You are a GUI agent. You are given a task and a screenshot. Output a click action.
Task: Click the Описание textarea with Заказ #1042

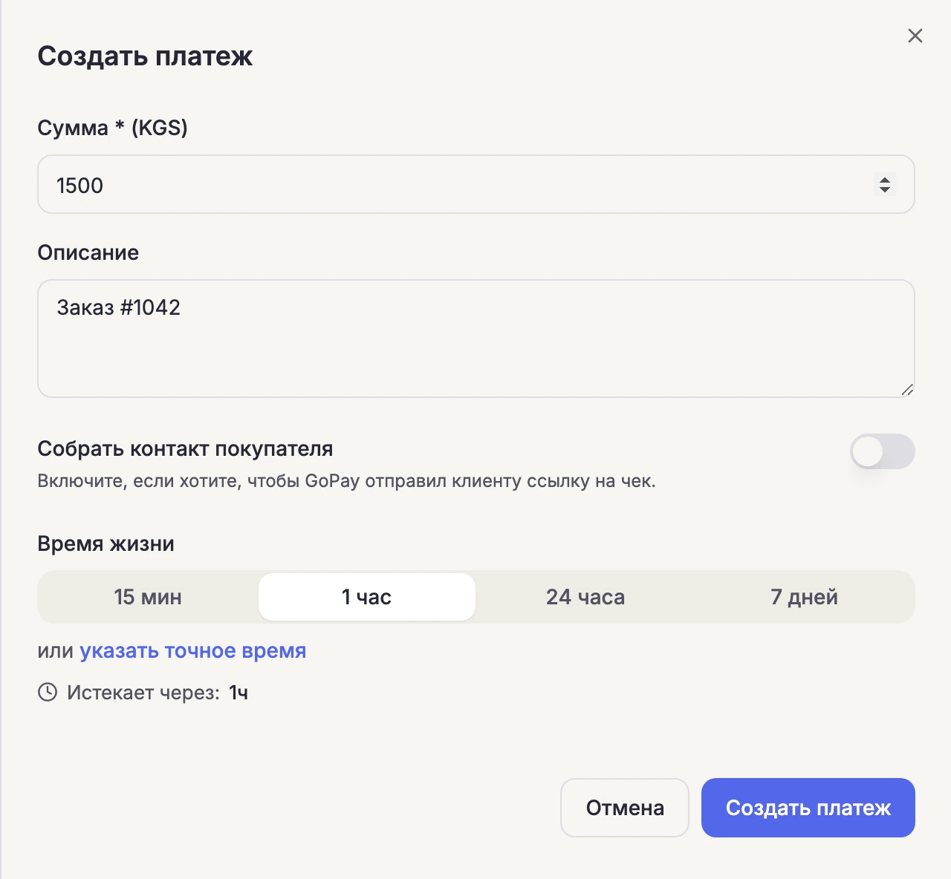[x=475, y=339]
